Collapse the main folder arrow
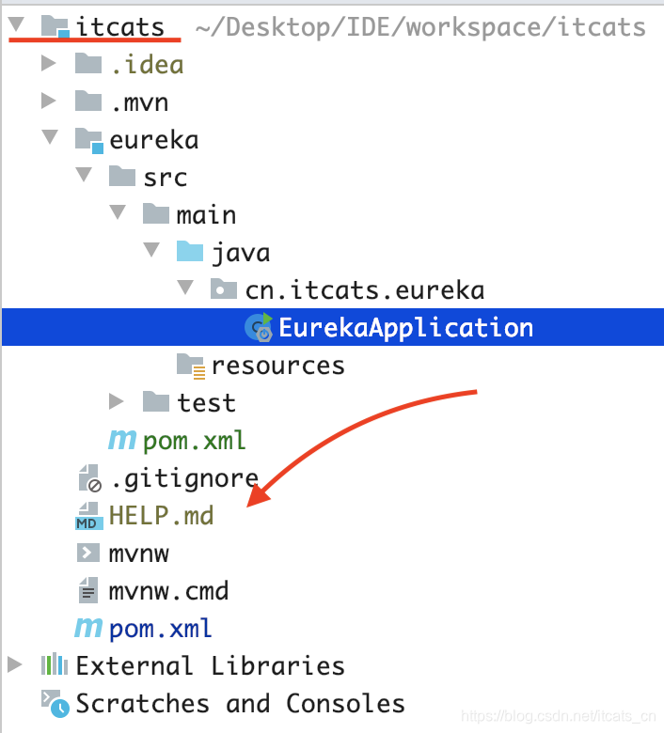 [x=118, y=211]
